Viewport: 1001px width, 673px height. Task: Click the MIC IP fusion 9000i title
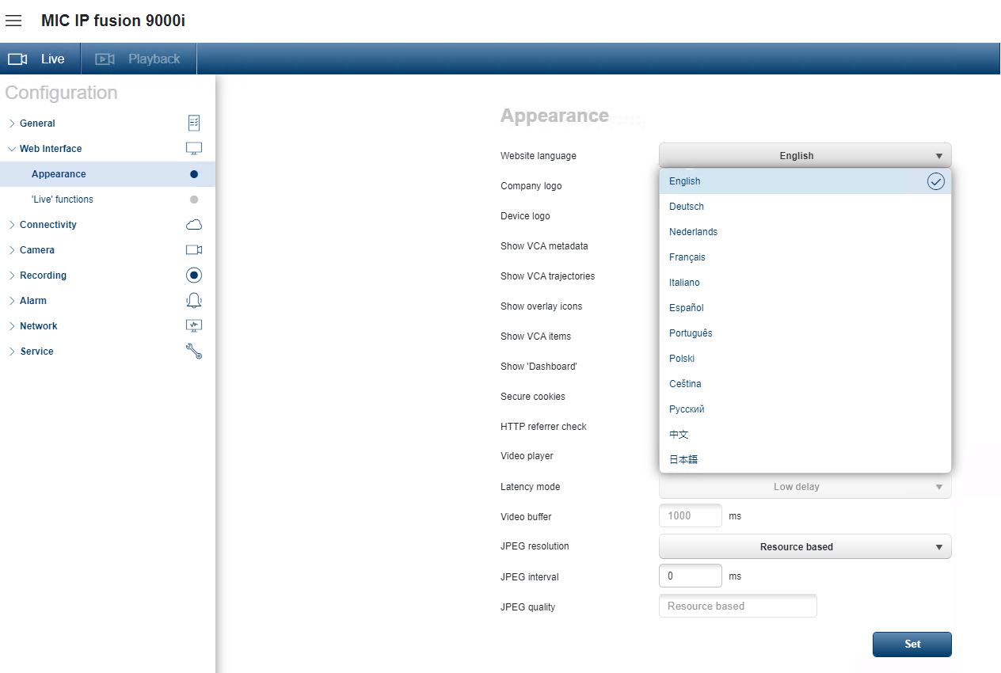click(113, 21)
